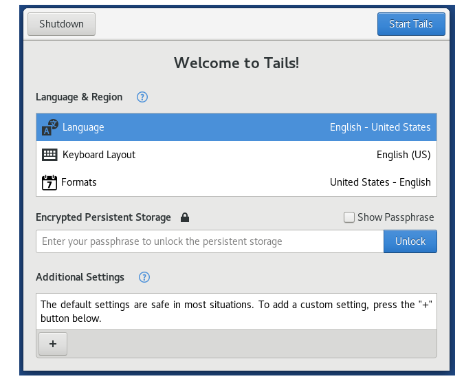Click the Start Tails button
Image resolution: width=464 pixels, height=392 pixels.
(411, 24)
